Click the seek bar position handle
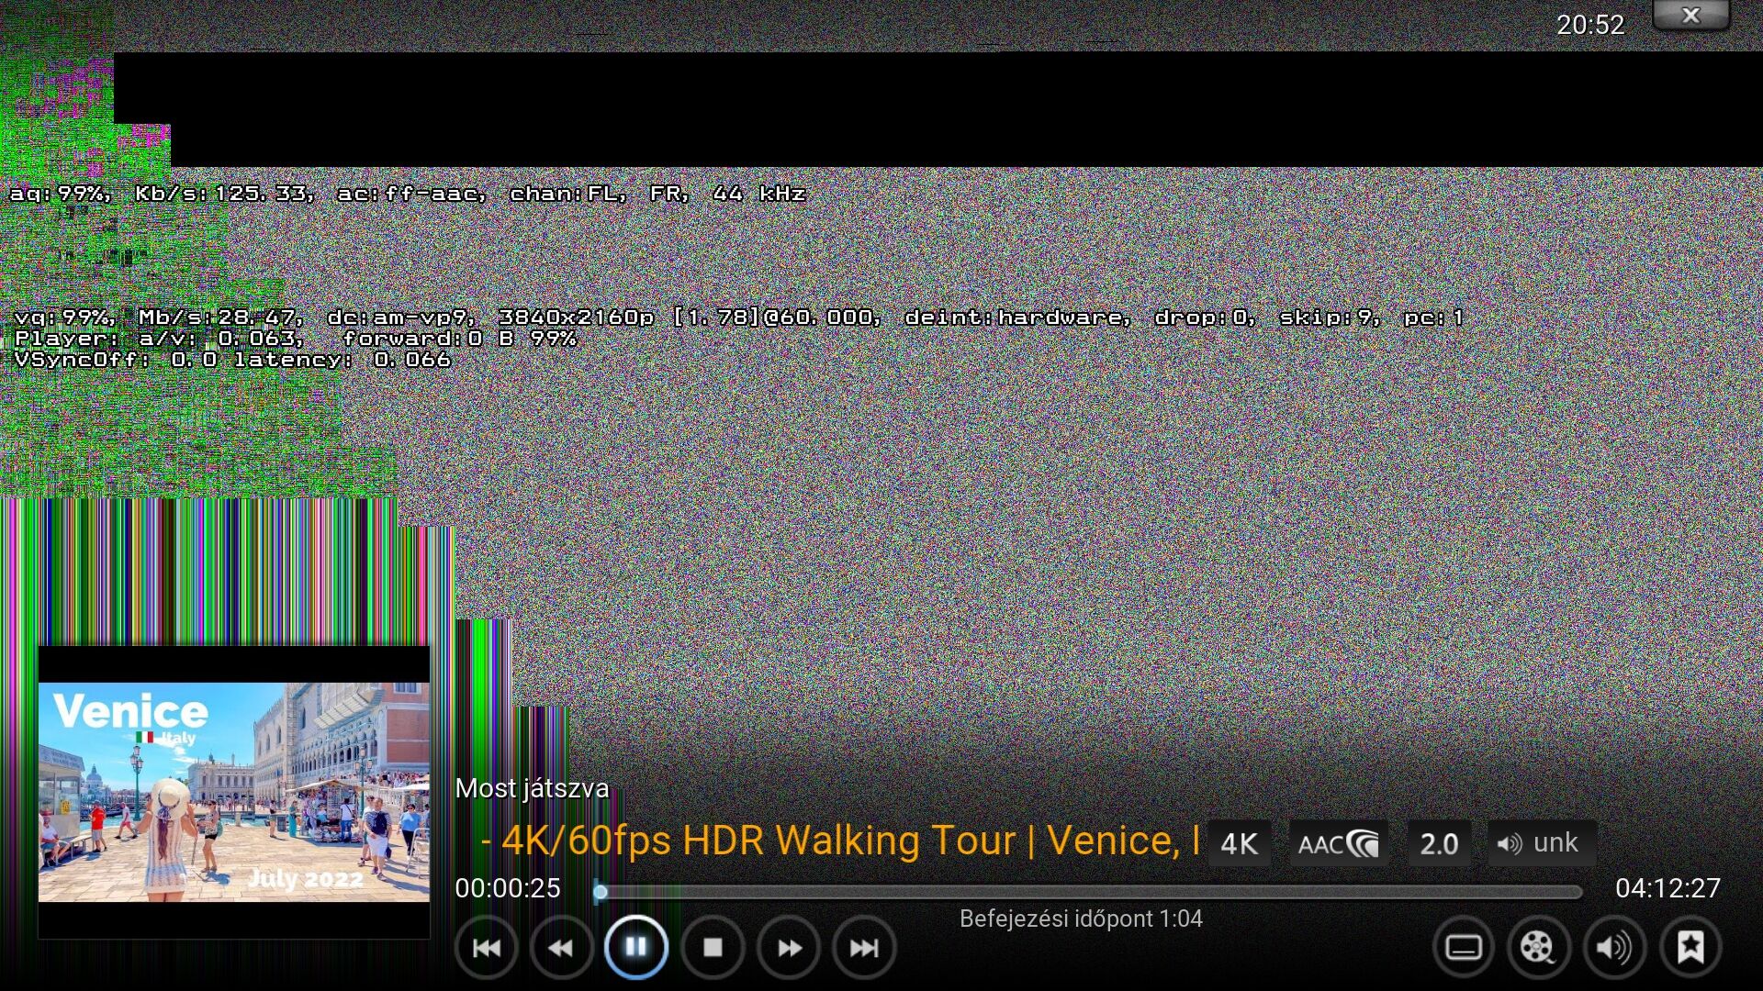Screen dimensions: 1763x991 click(x=600, y=891)
